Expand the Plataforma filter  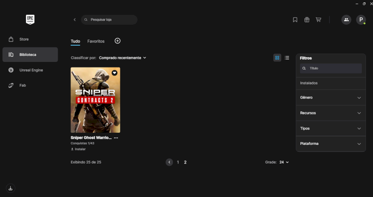(x=331, y=144)
